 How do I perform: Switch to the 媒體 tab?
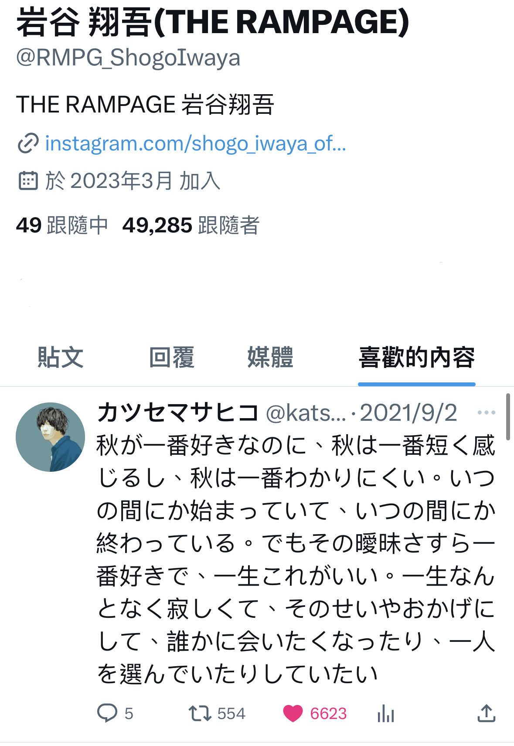(270, 358)
